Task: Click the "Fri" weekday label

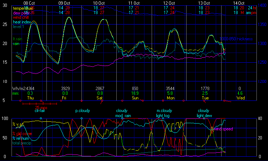Action: point(64,98)
